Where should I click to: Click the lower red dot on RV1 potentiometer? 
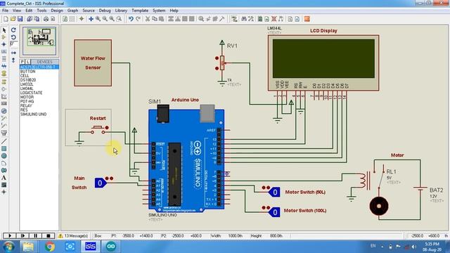tap(217, 68)
